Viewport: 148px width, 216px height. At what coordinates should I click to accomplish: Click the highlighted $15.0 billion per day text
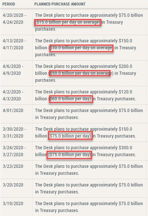(68, 22)
